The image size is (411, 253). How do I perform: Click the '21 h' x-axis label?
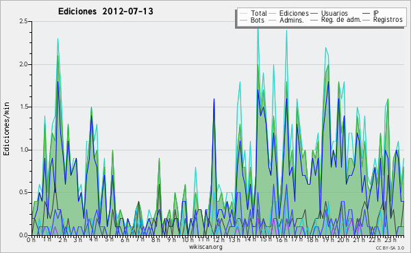[x=359, y=239]
